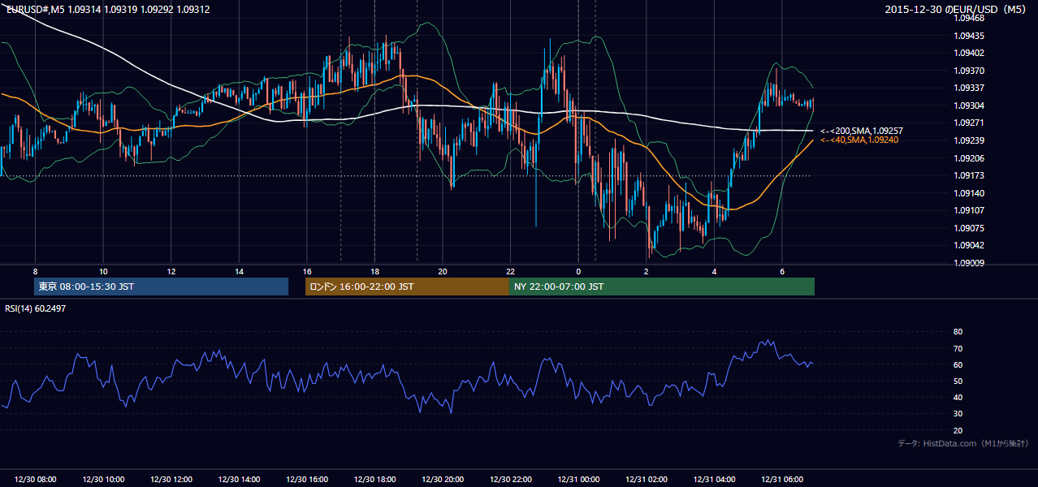Click price axis value 1.09140

(x=967, y=193)
